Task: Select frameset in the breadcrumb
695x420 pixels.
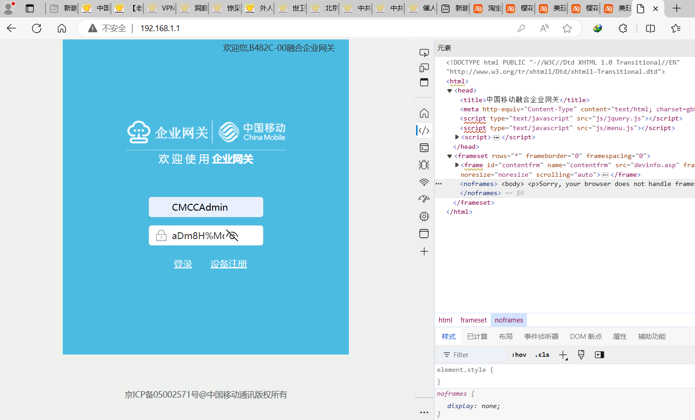Action: pyautogui.click(x=474, y=320)
